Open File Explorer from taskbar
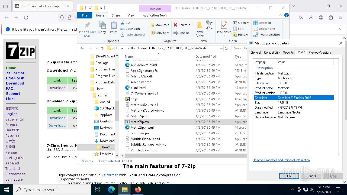Viewport: 347px width, 195px height. click(x=124, y=190)
